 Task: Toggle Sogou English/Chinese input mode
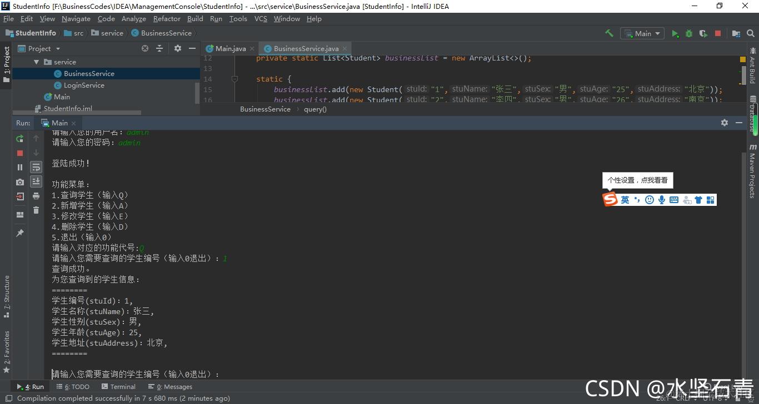625,200
